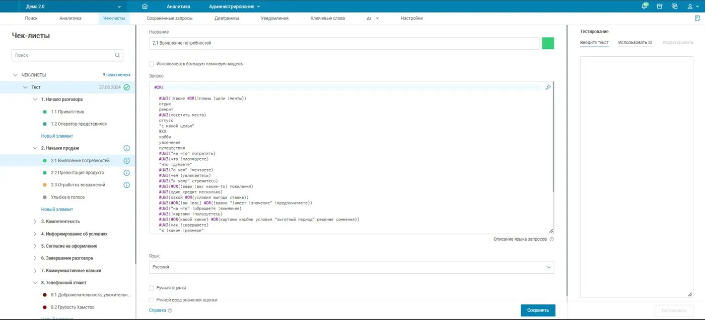Click the magic wand icon in query editor
The image size is (705, 320).
pos(548,87)
